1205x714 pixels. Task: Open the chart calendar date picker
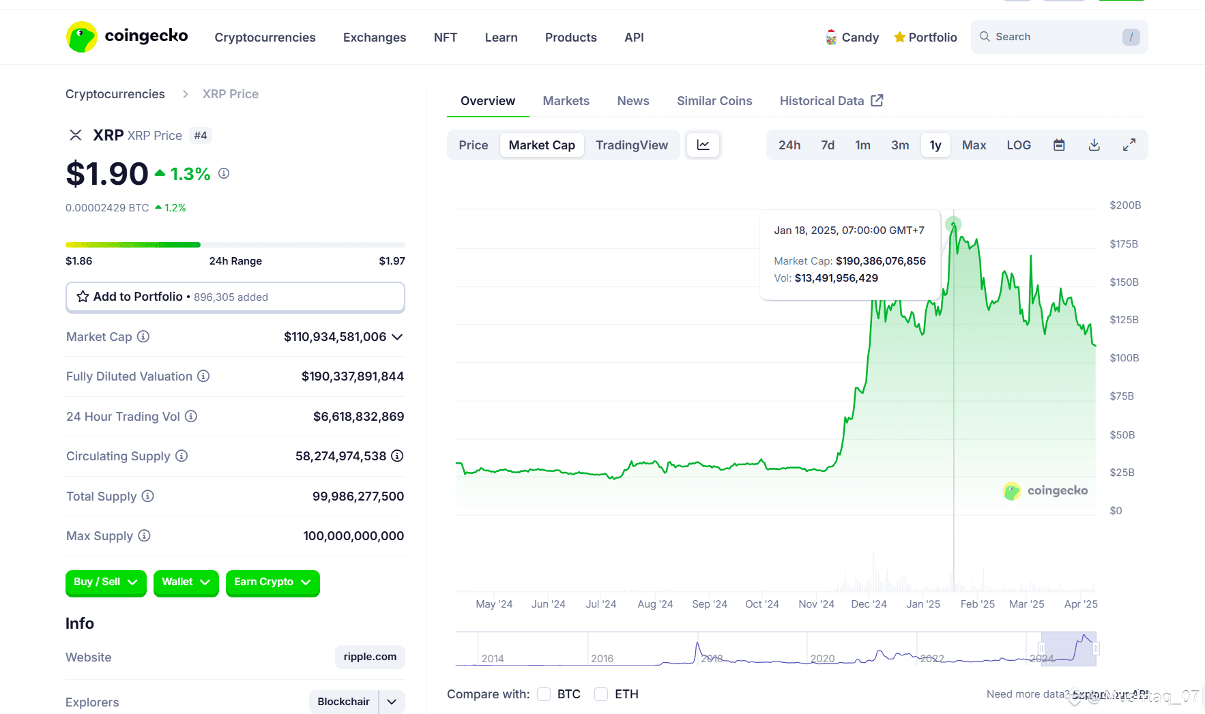[1059, 145]
